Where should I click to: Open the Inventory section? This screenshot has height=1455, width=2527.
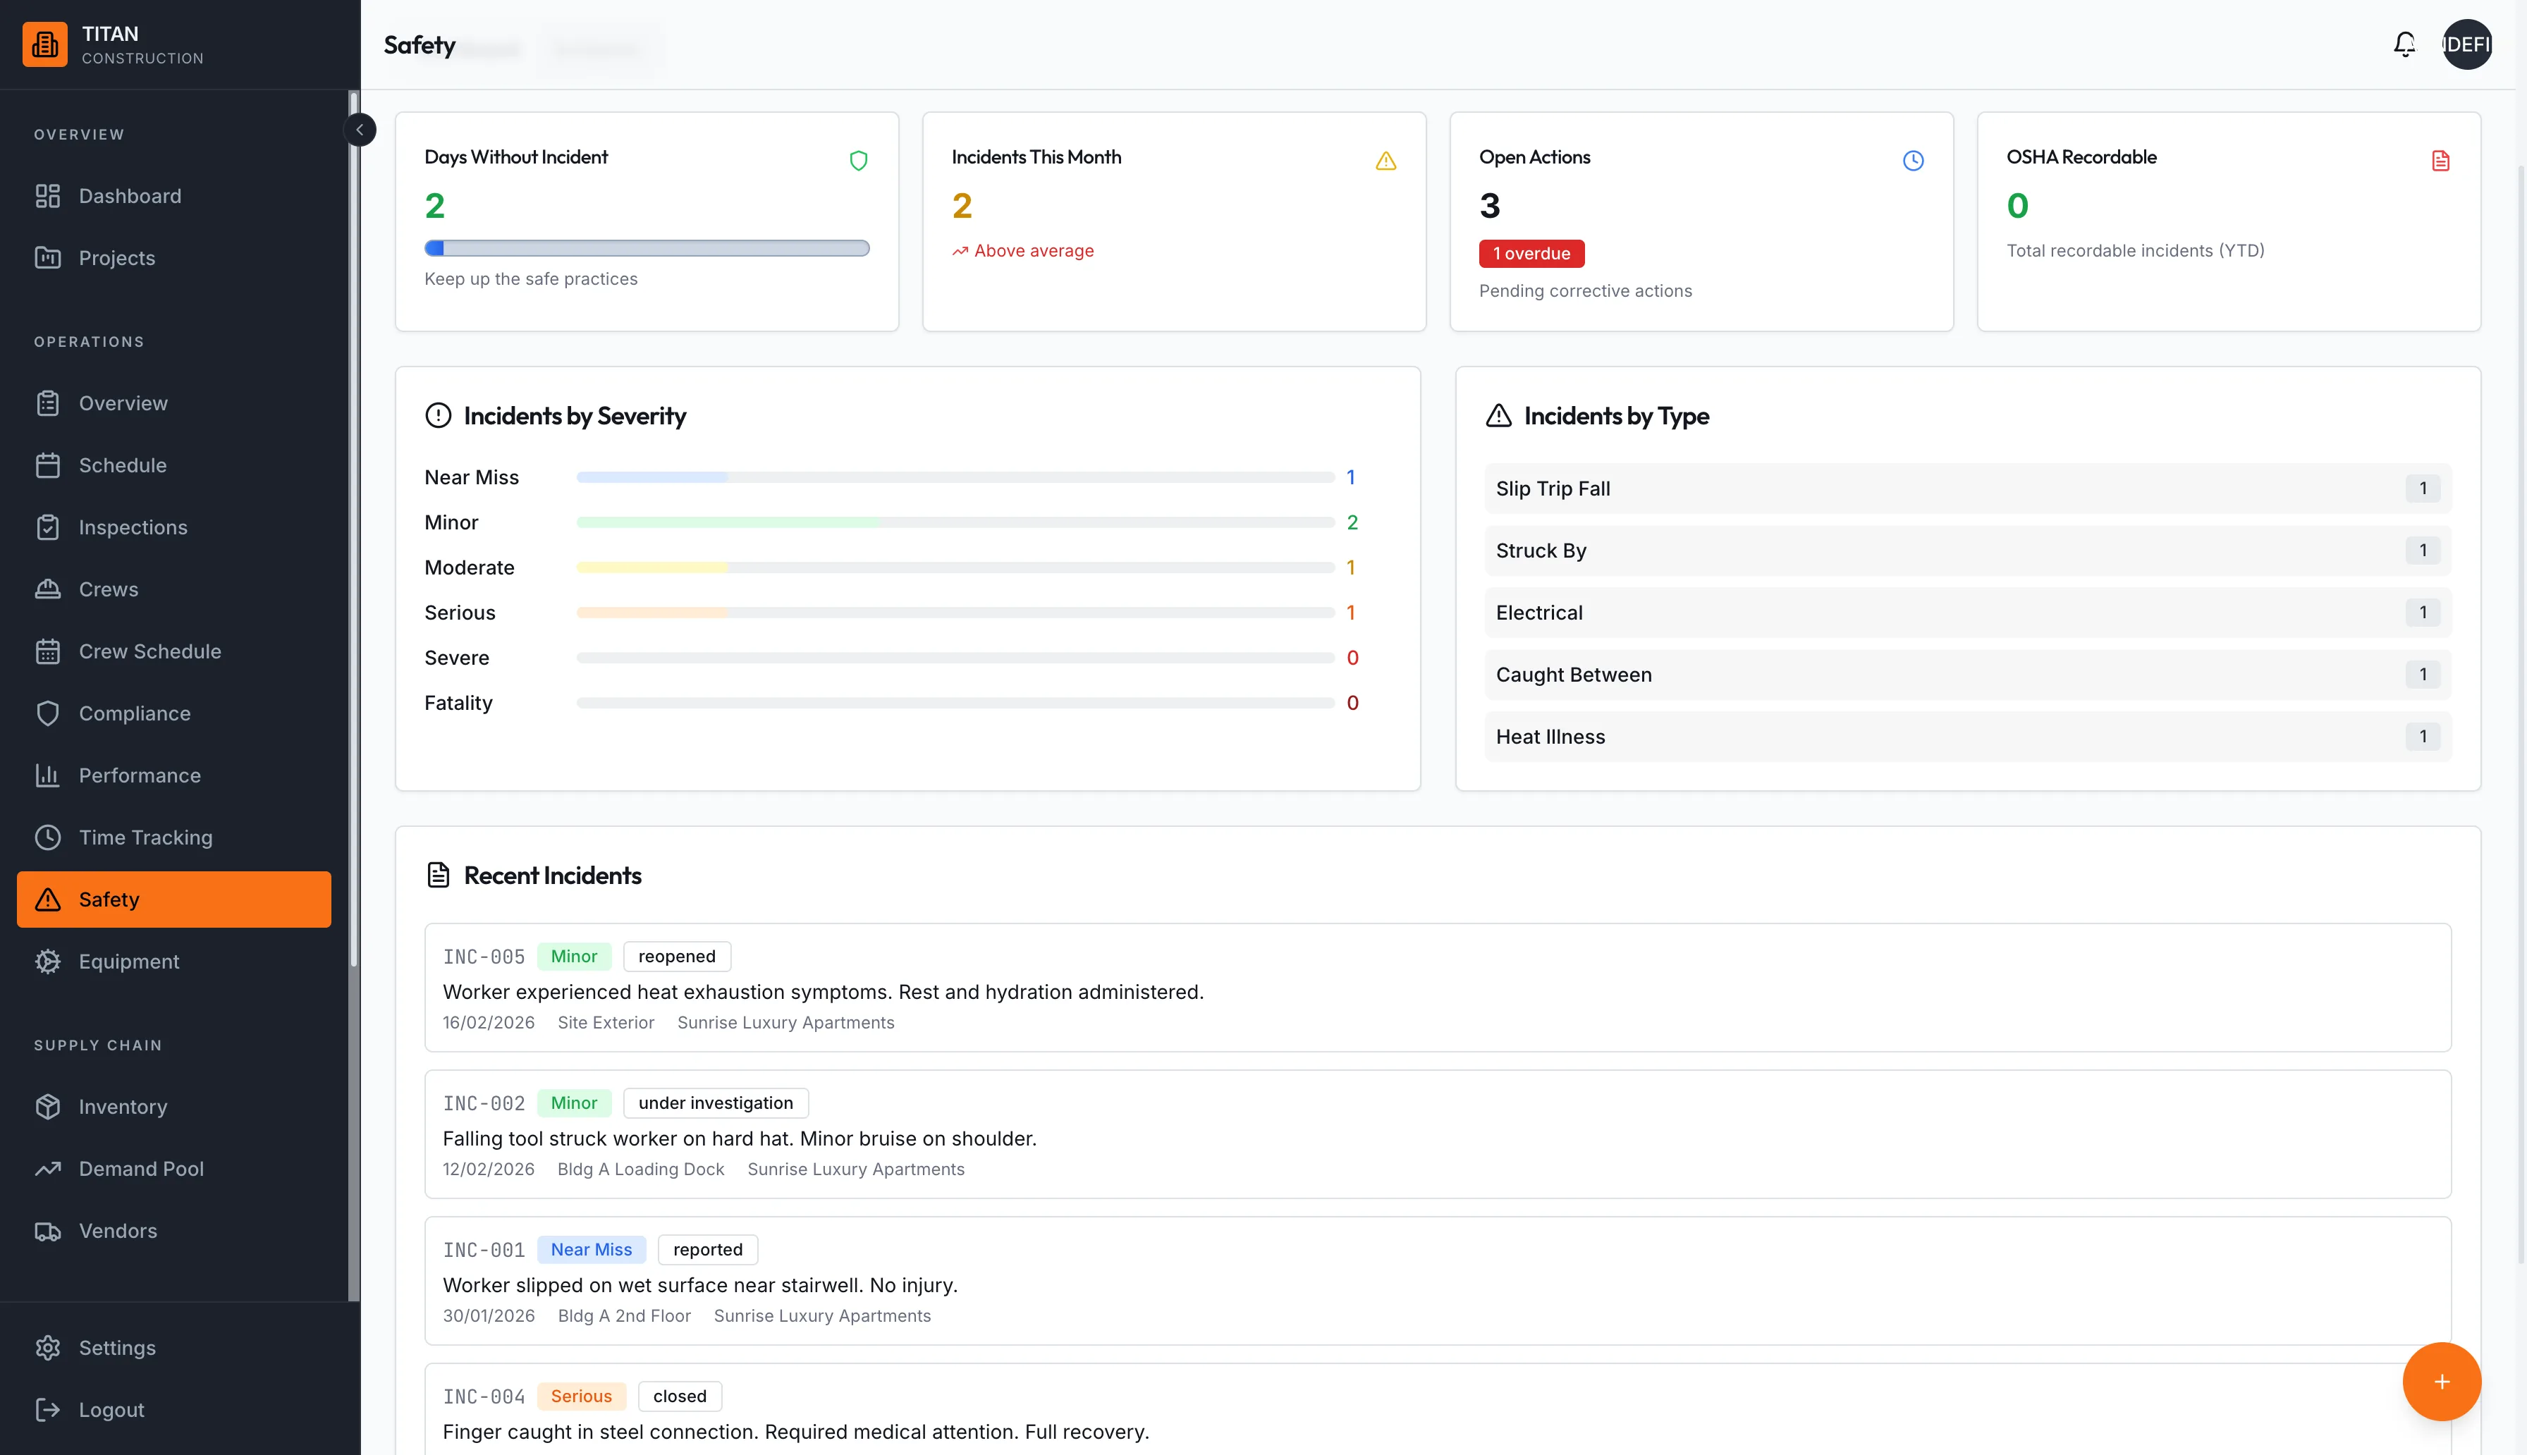click(174, 1107)
